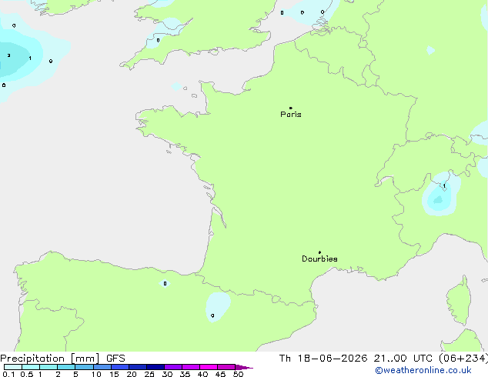The image size is (488, 377).
Task: Click the 21..00 UTC time text
Action: pos(403,359)
